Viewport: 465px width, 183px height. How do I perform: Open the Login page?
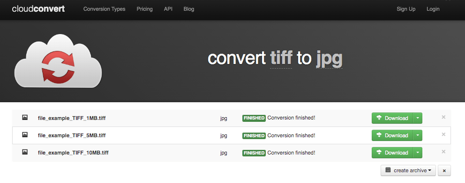click(433, 9)
